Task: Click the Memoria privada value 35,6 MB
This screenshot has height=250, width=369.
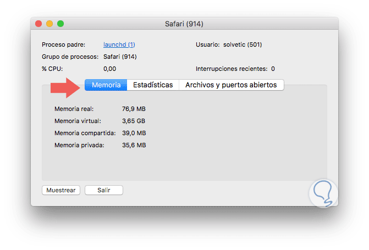Action: coord(134,145)
